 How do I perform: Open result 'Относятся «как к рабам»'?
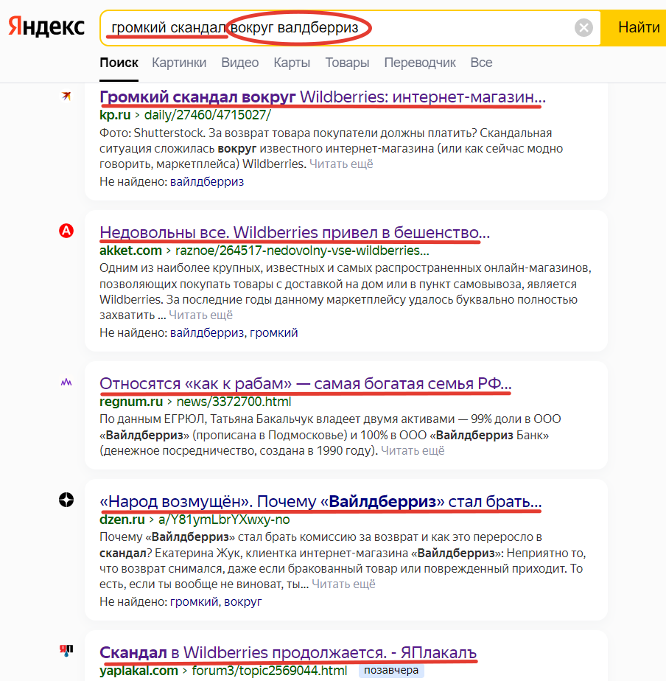tap(306, 383)
